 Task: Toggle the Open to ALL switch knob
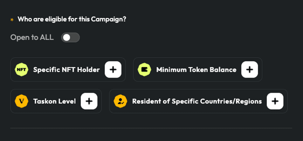pos(67,38)
